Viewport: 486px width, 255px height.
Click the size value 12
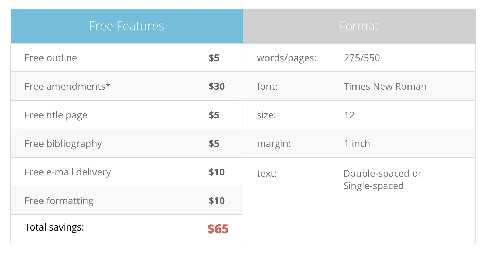click(349, 115)
